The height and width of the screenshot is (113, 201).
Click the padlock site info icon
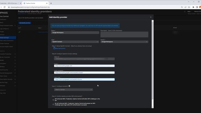(x=9, y=7)
